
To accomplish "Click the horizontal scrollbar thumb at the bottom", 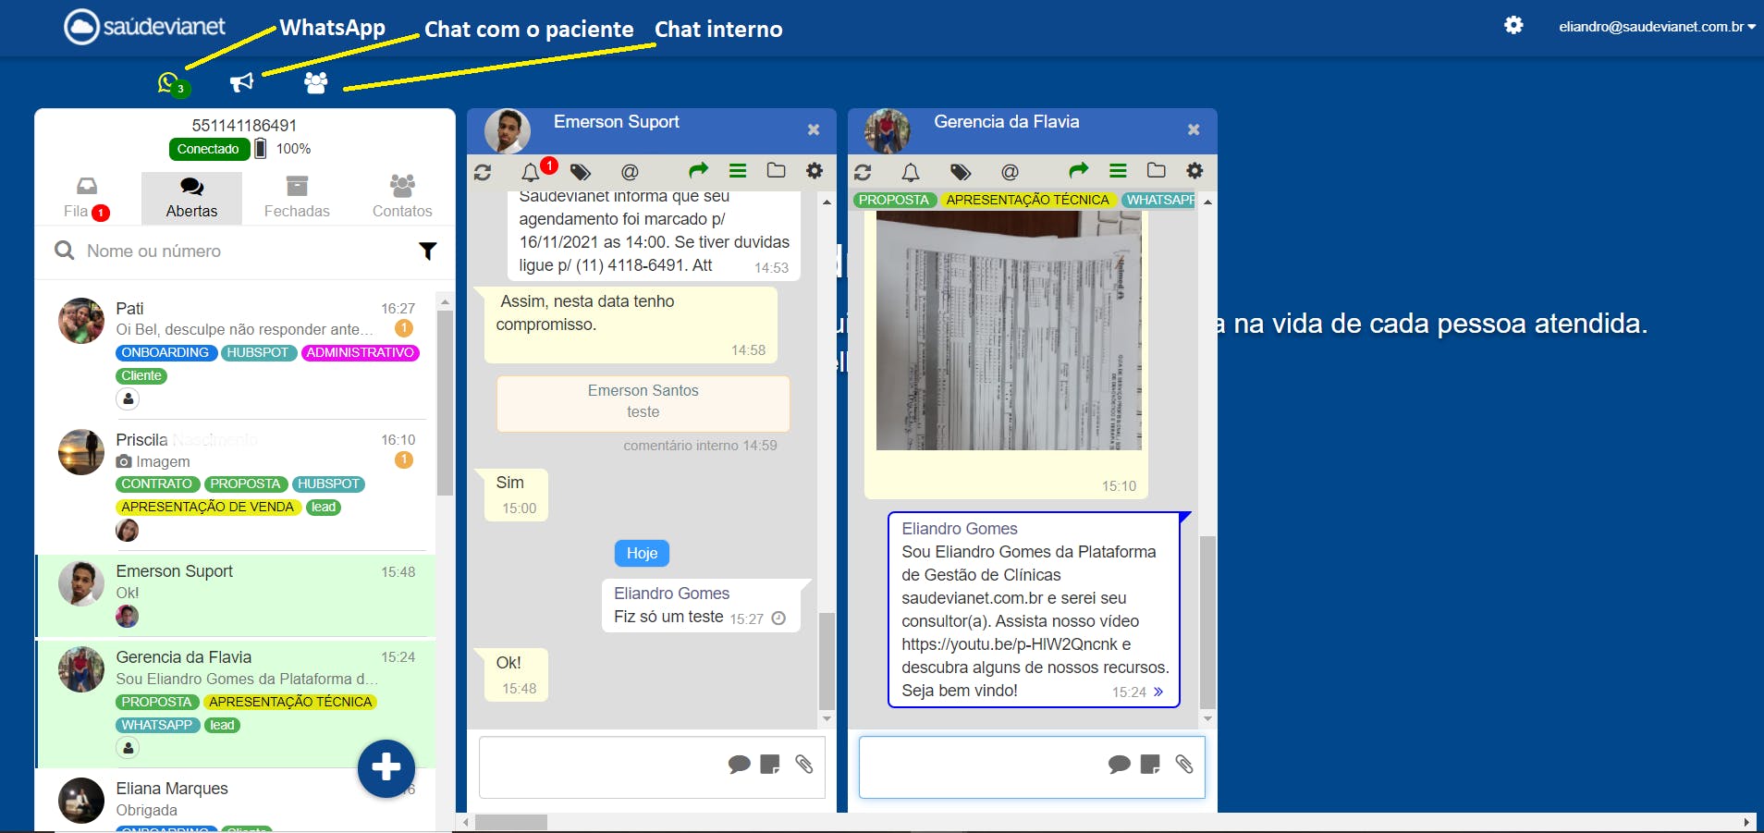I will (511, 823).
